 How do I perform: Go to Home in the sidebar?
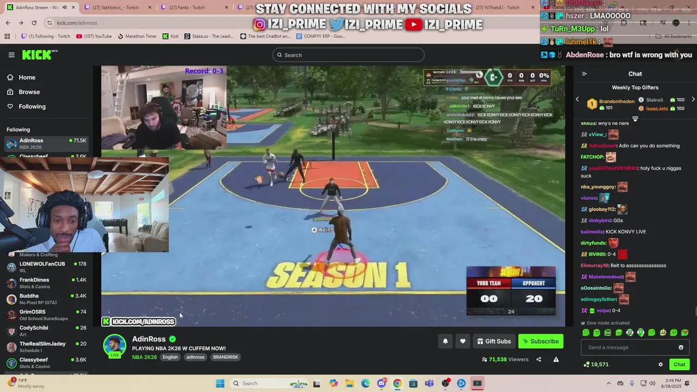pos(27,77)
